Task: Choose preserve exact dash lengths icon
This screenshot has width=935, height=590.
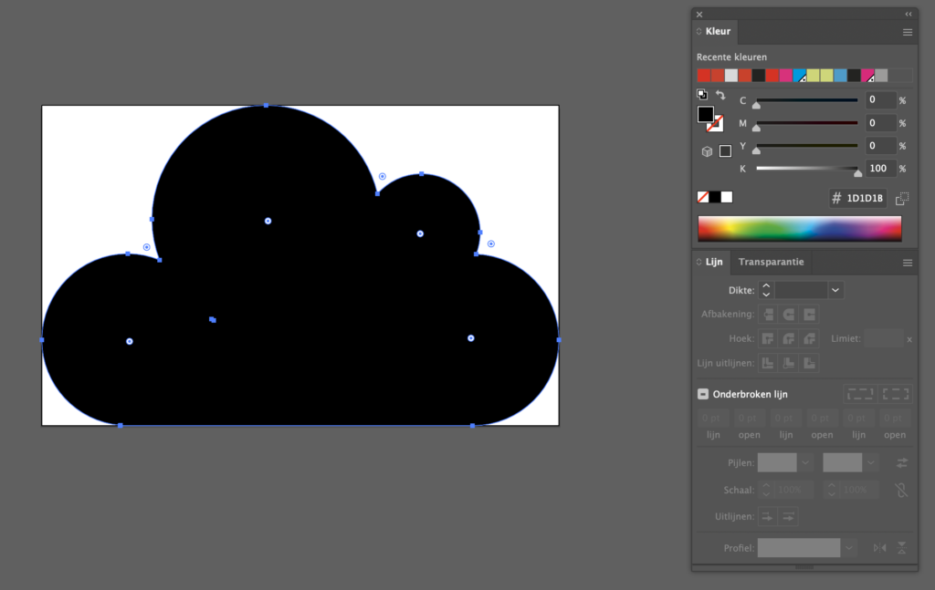Action: pos(860,394)
